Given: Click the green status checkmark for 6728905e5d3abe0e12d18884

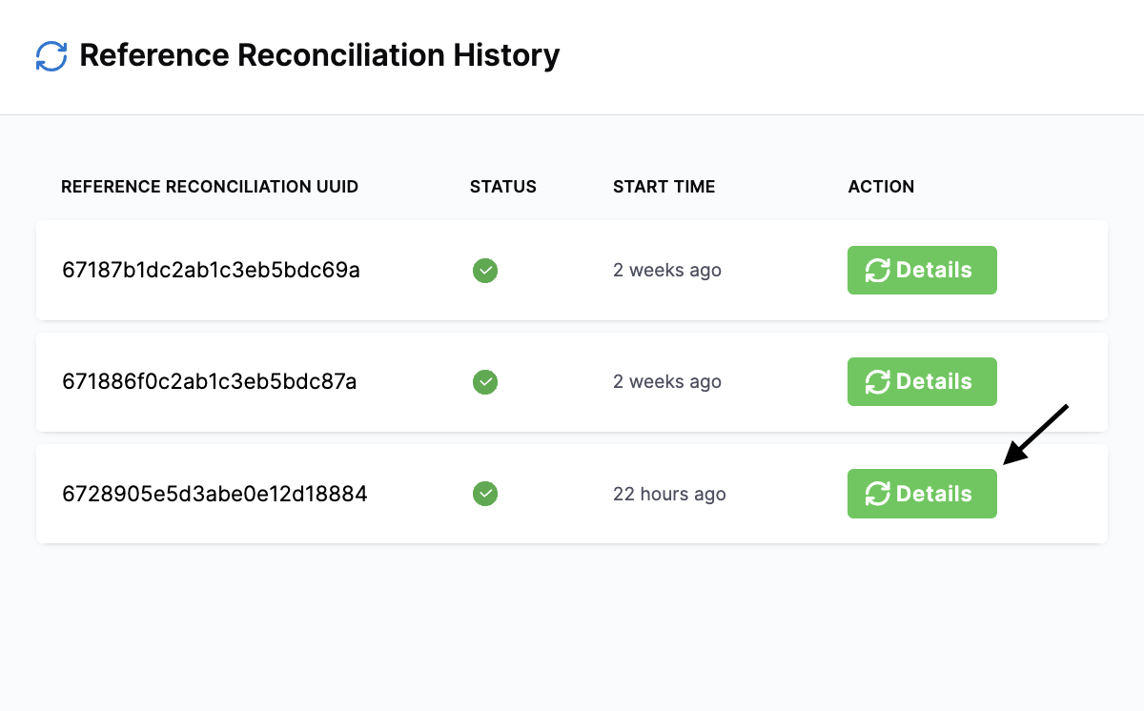Looking at the screenshot, I should (485, 494).
